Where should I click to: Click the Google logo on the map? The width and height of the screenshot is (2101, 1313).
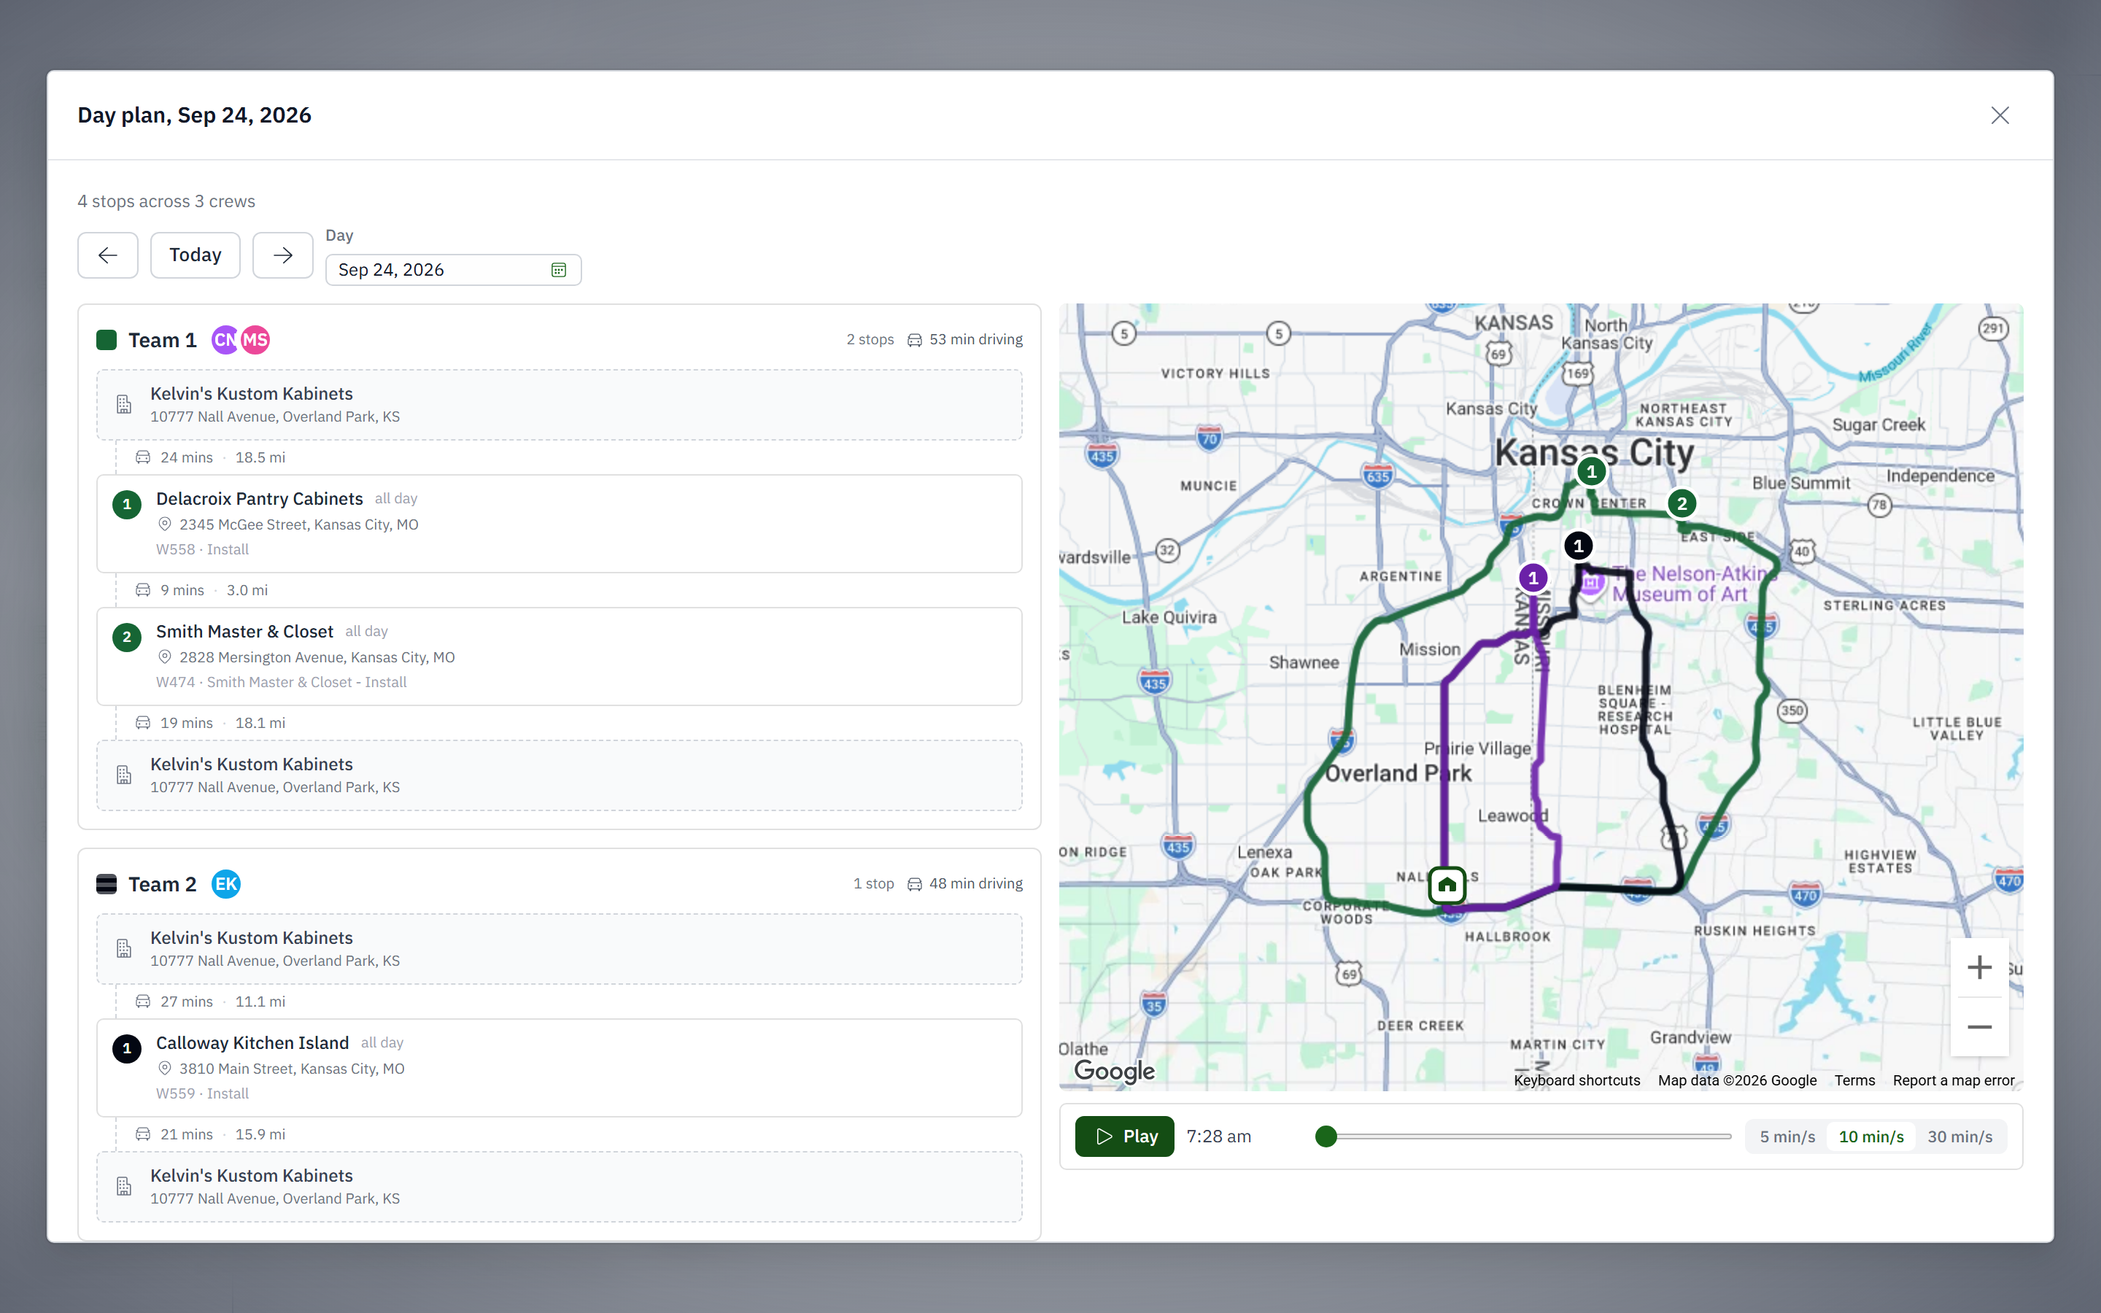coord(1114,1071)
